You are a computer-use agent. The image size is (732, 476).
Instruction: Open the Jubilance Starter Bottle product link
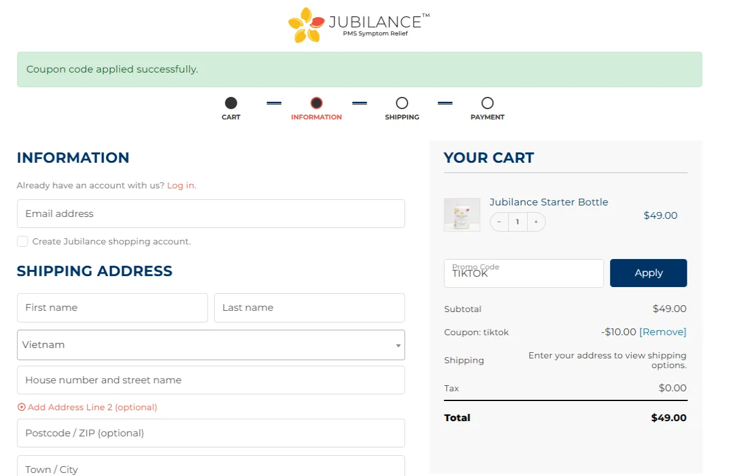(x=548, y=202)
